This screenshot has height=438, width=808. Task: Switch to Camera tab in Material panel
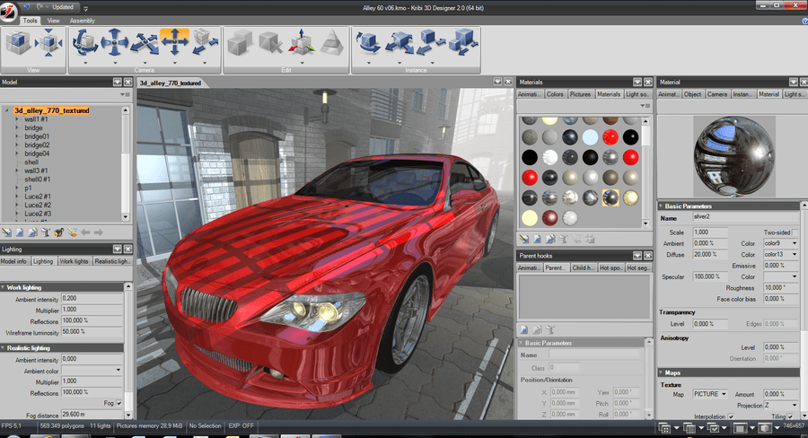click(717, 94)
